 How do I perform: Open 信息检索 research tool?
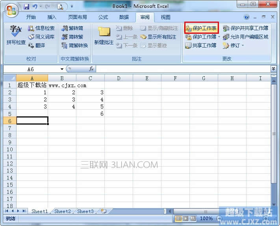coord(41,28)
